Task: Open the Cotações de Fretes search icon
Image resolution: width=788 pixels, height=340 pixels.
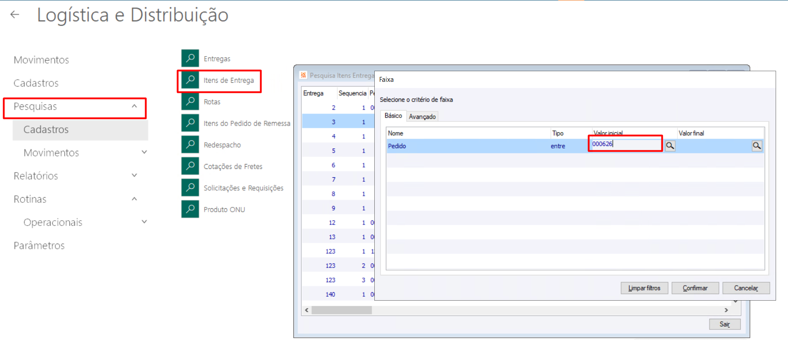Action: 190,166
